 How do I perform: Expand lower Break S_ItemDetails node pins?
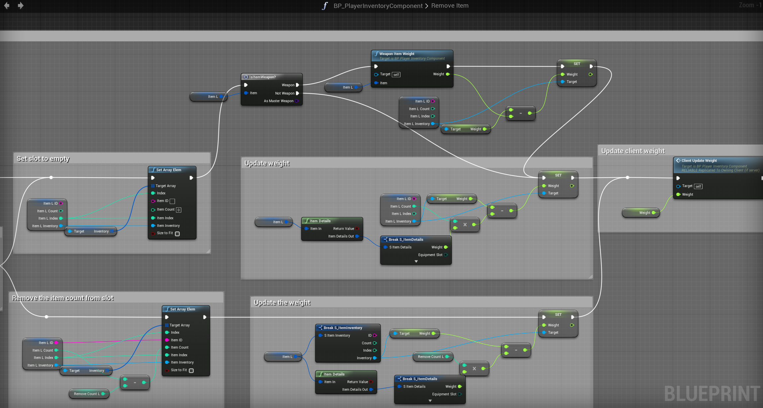(x=430, y=401)
